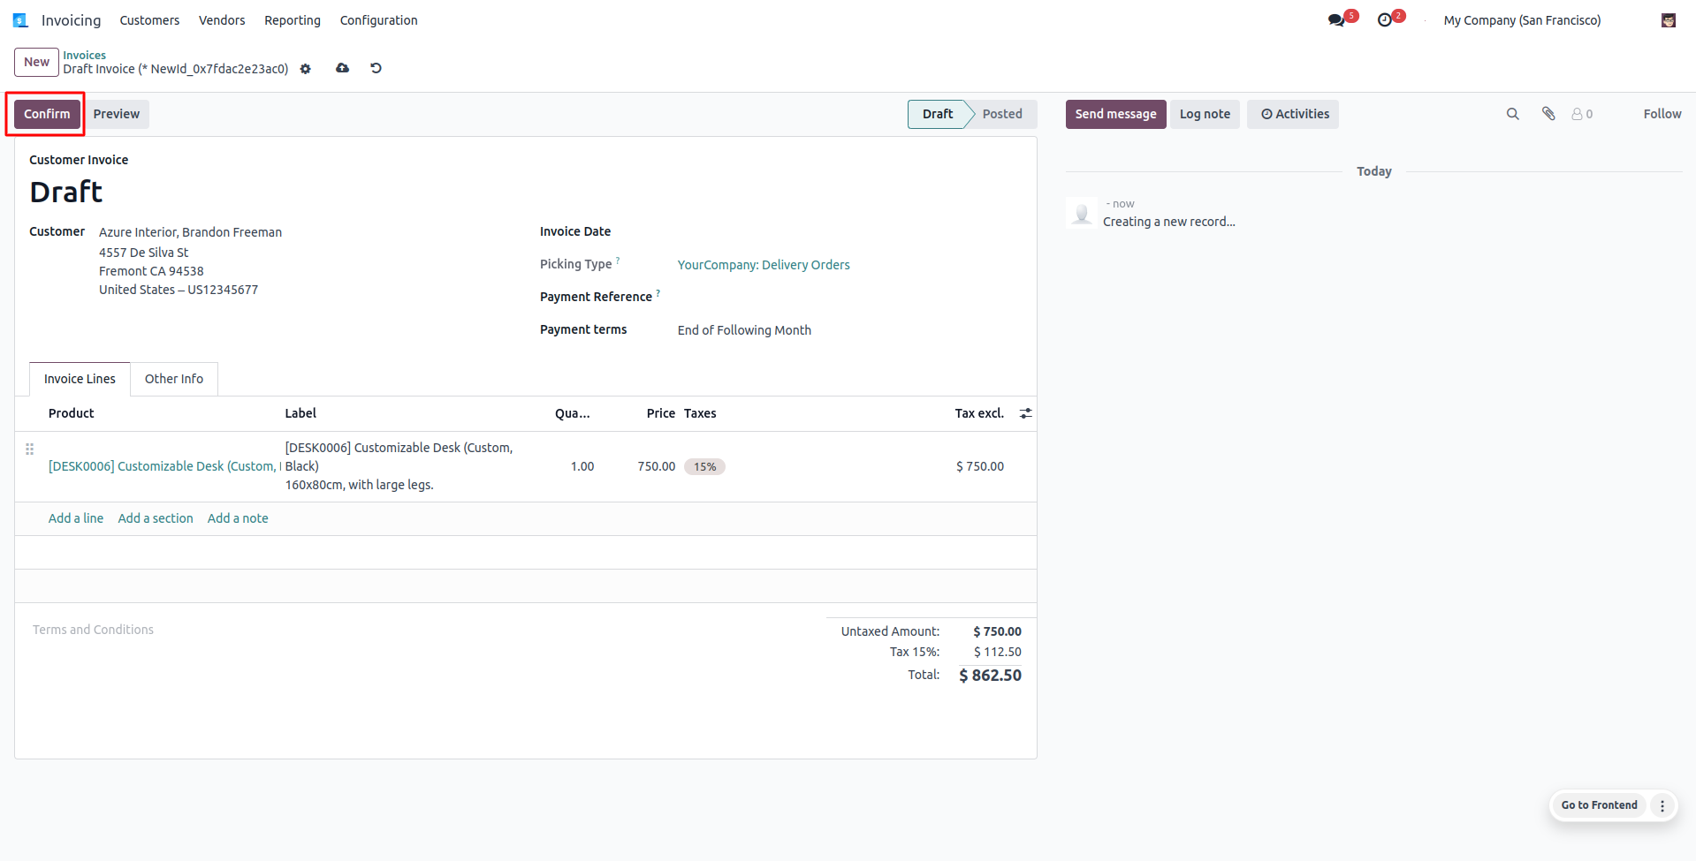Viewport: 1696px width, 861px height.
Task: Open the clock activities icon in top bar
Action: coord(1385,19)
